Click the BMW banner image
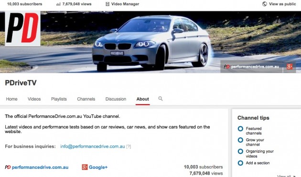Screen dimensions: 301x177 [x=150, y=42]
